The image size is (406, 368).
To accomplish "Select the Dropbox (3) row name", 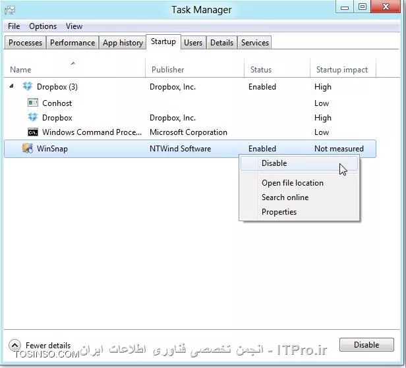I will point(57,87).
